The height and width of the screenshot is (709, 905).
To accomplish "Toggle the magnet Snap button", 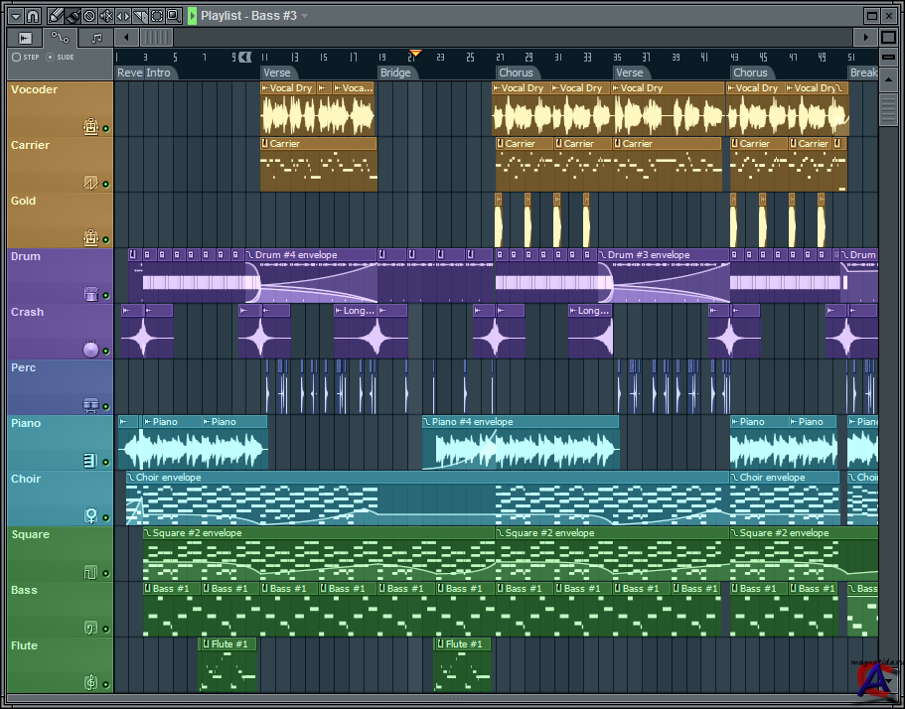I will (x=32, y=16).
